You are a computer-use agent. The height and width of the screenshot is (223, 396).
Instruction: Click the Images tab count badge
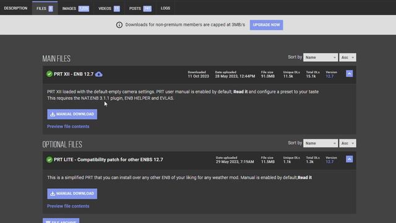[84, 9]
